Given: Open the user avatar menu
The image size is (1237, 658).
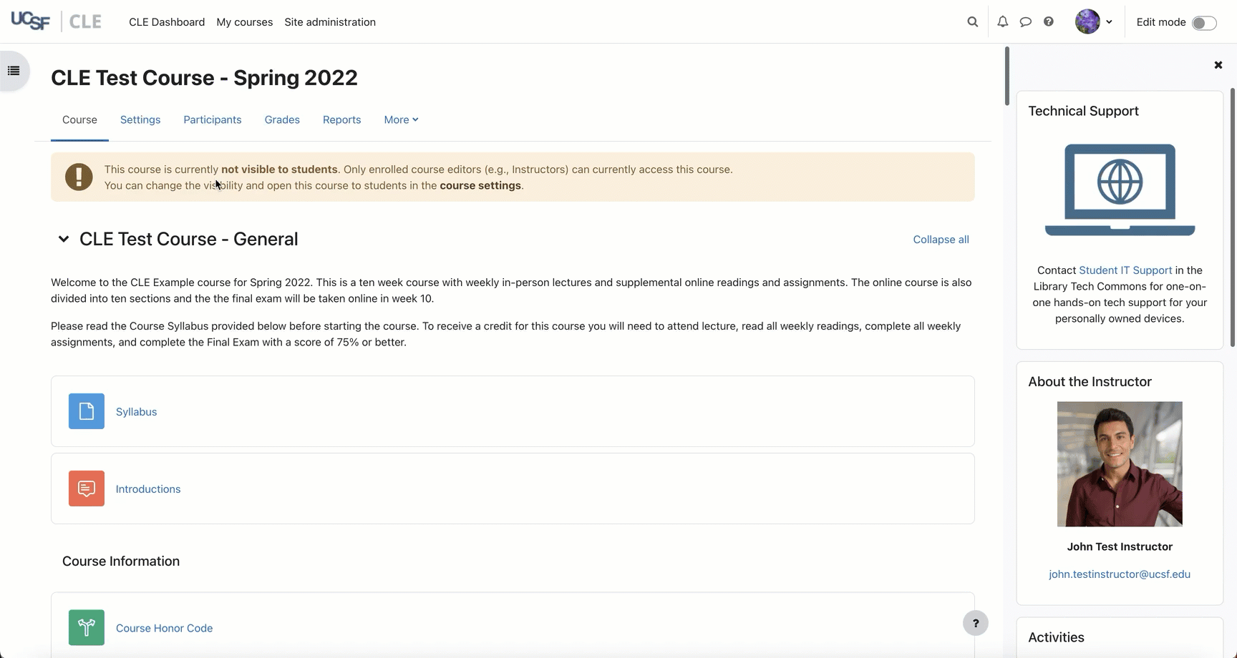Looking at the screenshot, I should click(x=1094, y=21).
